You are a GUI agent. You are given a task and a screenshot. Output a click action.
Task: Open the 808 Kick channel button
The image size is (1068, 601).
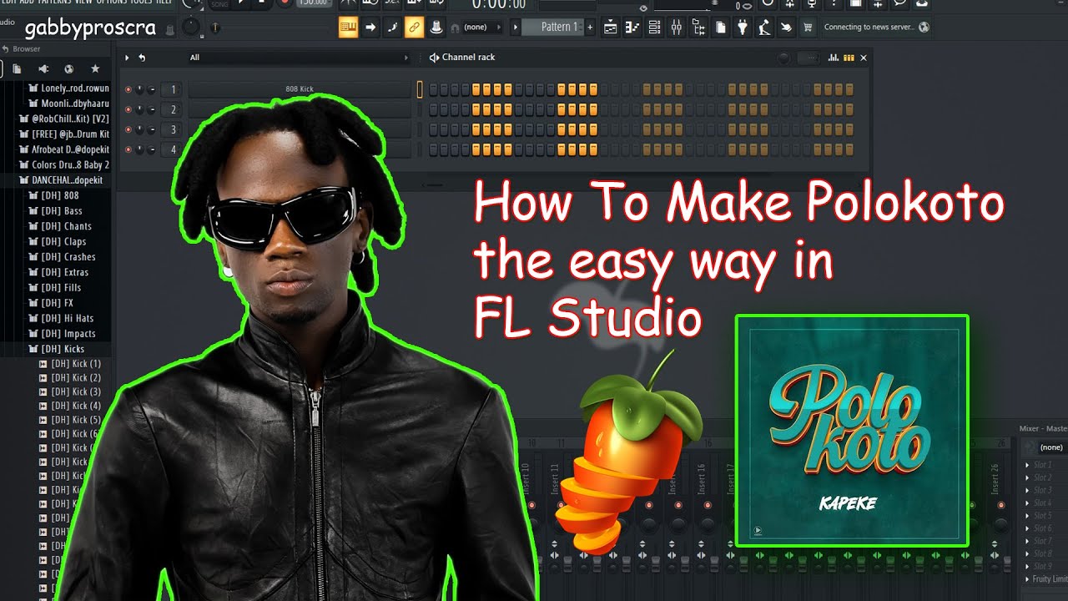300,89
